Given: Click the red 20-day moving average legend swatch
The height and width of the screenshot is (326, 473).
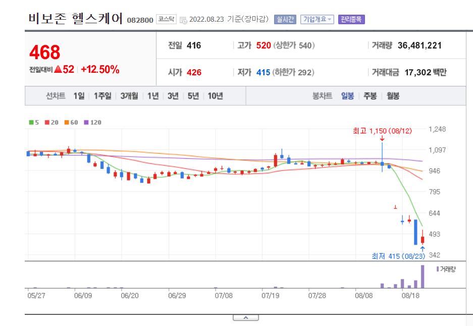Looking at the screenshot, I should click(47, 122).
